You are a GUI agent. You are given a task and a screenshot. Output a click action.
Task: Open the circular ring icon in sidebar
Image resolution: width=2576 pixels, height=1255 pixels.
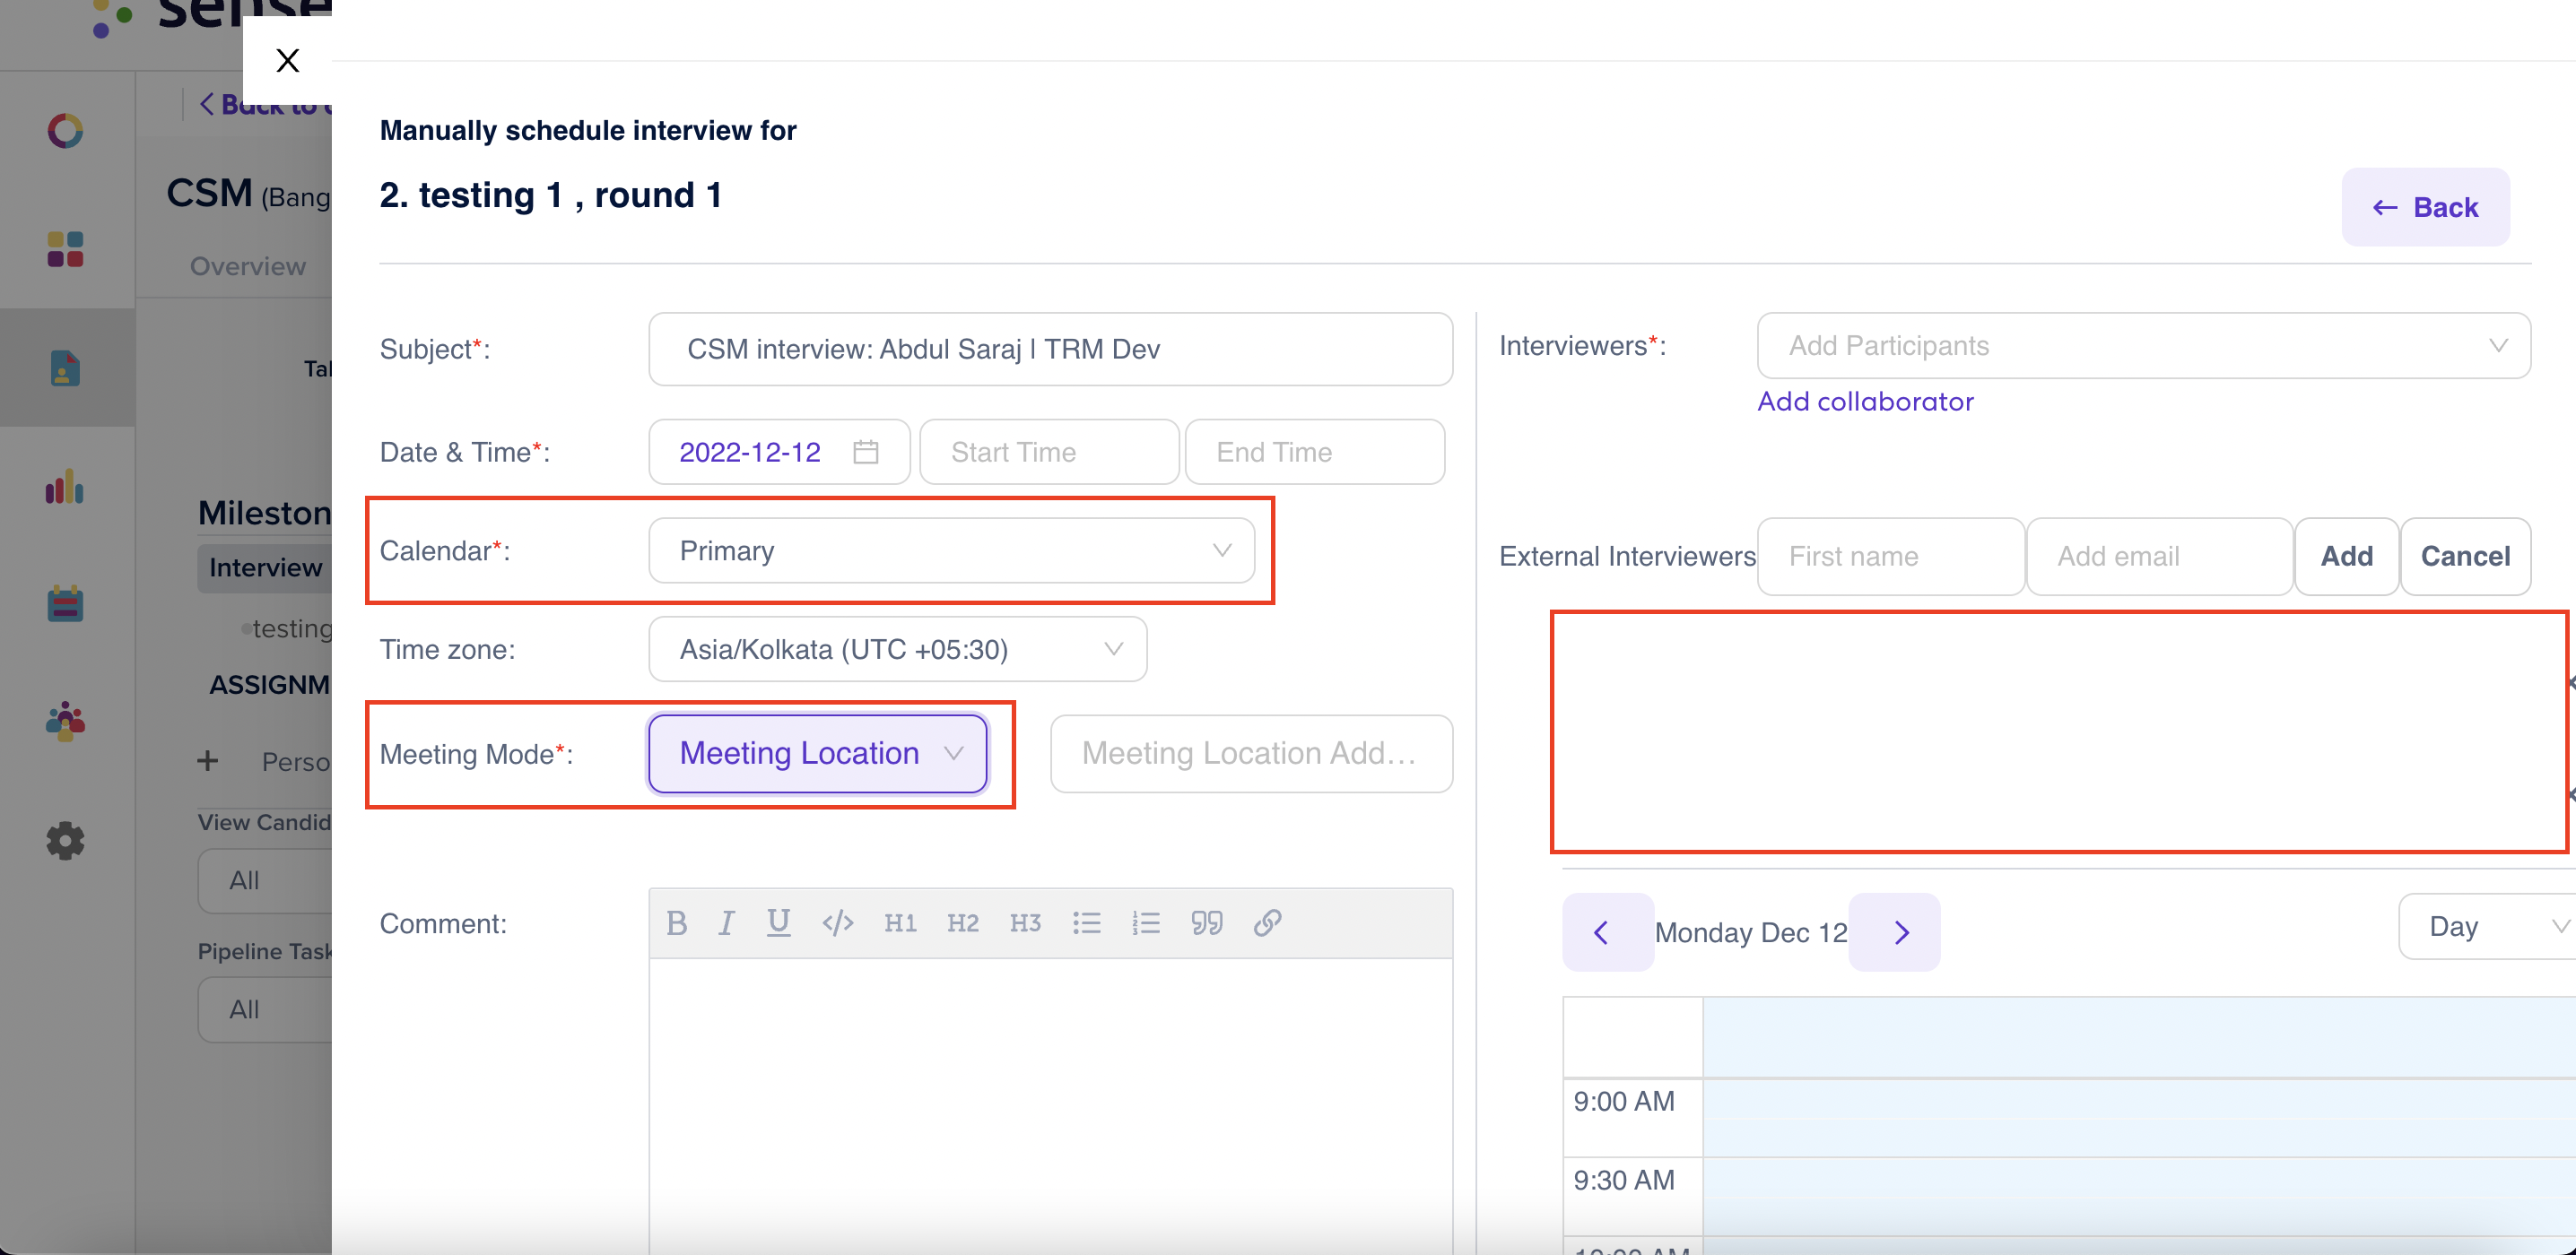(66, 131)
